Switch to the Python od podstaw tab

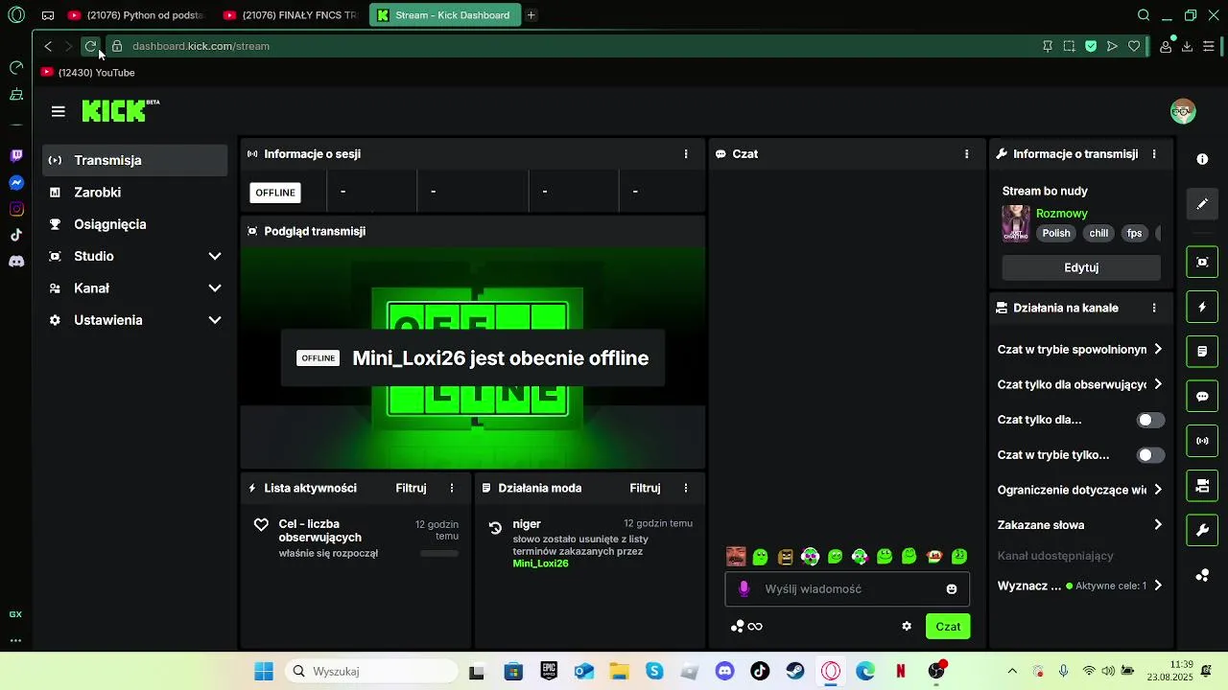(136, 15)
